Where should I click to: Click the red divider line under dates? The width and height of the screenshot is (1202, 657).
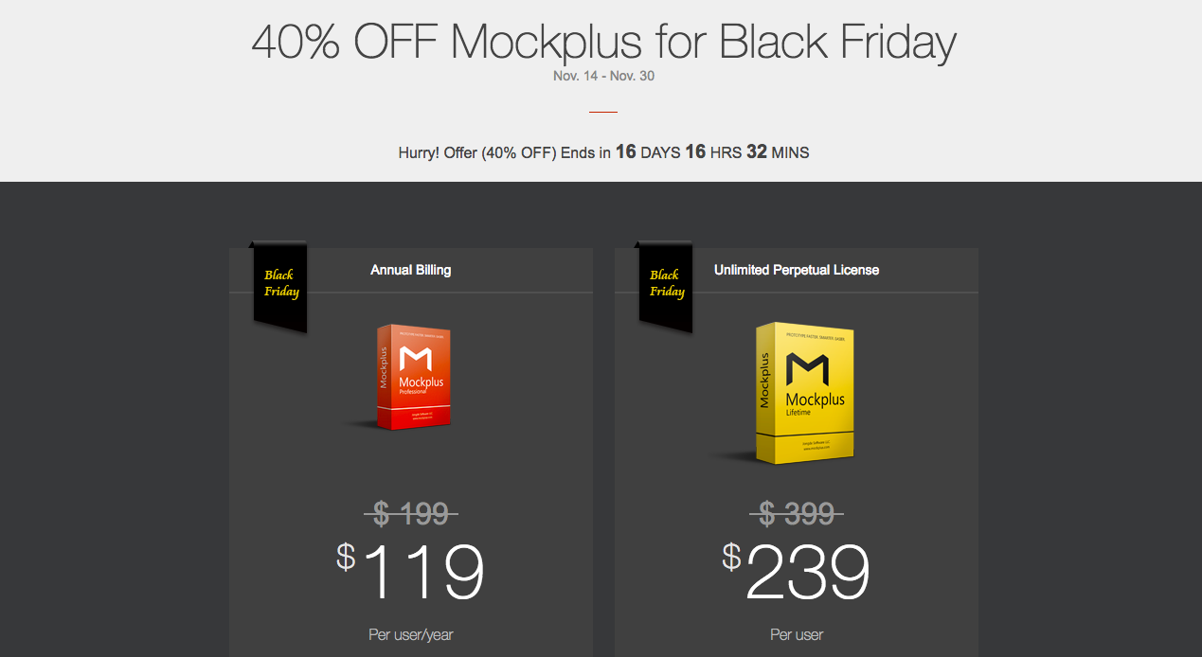pos(603,112)
